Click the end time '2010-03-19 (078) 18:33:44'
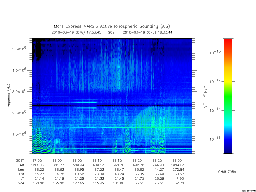Viewport: 256px width, 192px height. tap(147, 32)
